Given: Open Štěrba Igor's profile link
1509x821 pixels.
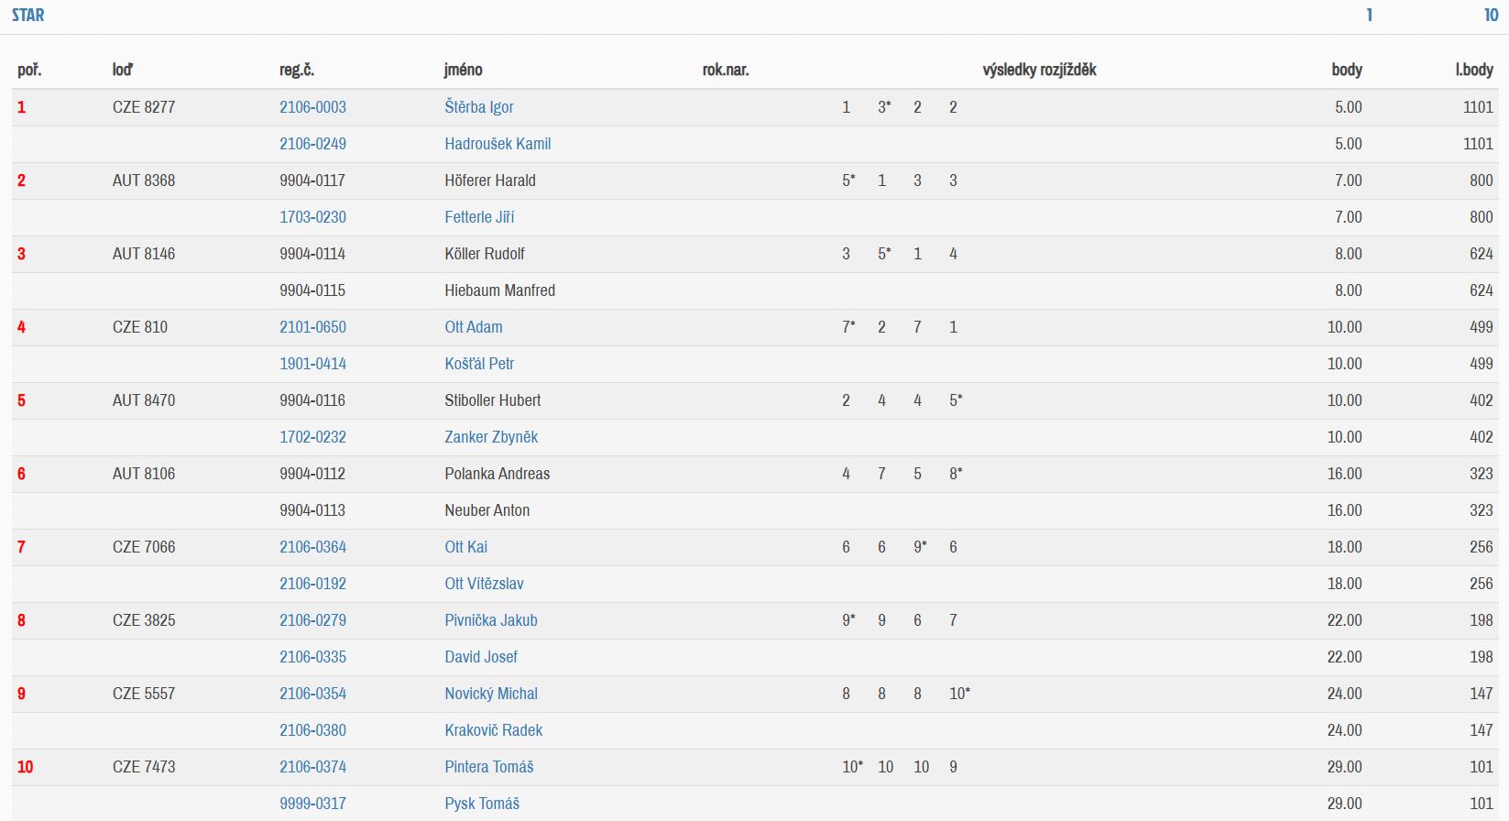Looking at the screenshot, I should 478,107.
